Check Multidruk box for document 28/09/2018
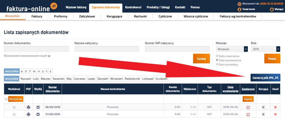Image resolution: width=285 pixels, height=118 pixels. point(14,107)
